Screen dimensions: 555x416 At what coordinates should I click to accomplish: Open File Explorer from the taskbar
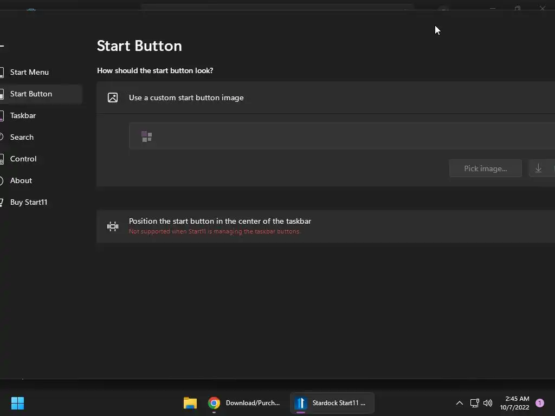tap(190, 403)
